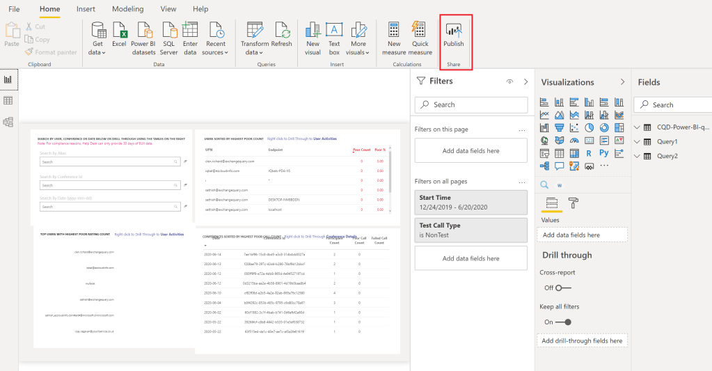Toggle the Keep all filters switch
712x371 pixels.
point(564,322)
